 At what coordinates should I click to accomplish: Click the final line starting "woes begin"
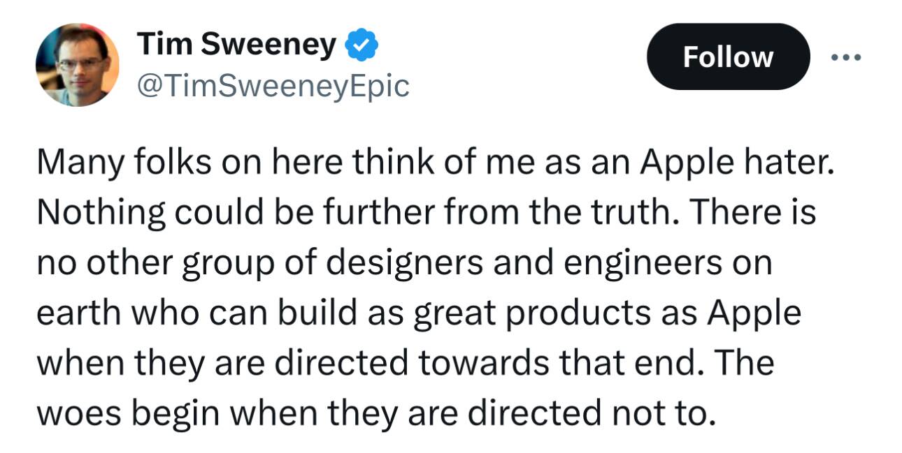375,414
